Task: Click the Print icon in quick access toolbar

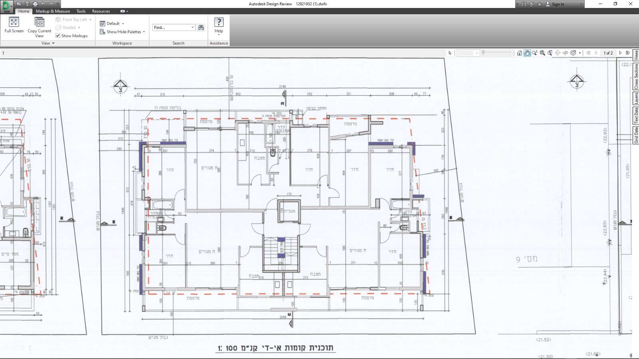Action: tap(35, 4)
